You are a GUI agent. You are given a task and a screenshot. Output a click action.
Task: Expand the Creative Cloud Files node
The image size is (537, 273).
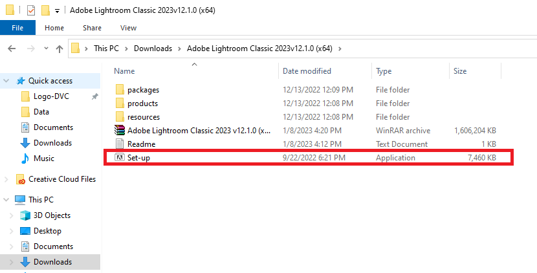[6, 179]
